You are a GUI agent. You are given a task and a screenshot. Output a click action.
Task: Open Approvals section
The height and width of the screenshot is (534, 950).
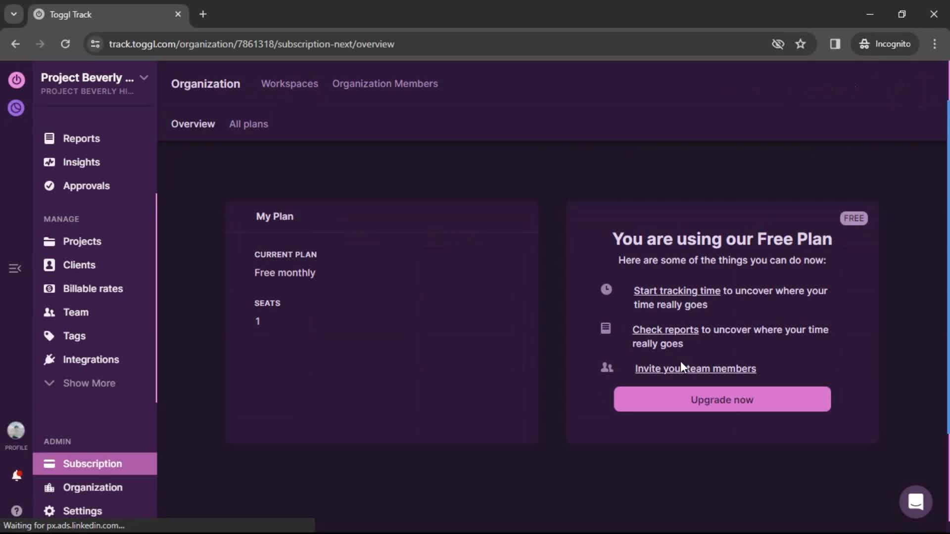point(86,186)
